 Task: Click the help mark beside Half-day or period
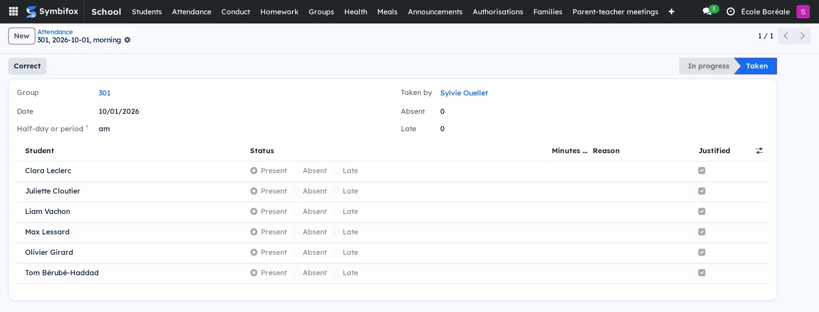[87, 127]
